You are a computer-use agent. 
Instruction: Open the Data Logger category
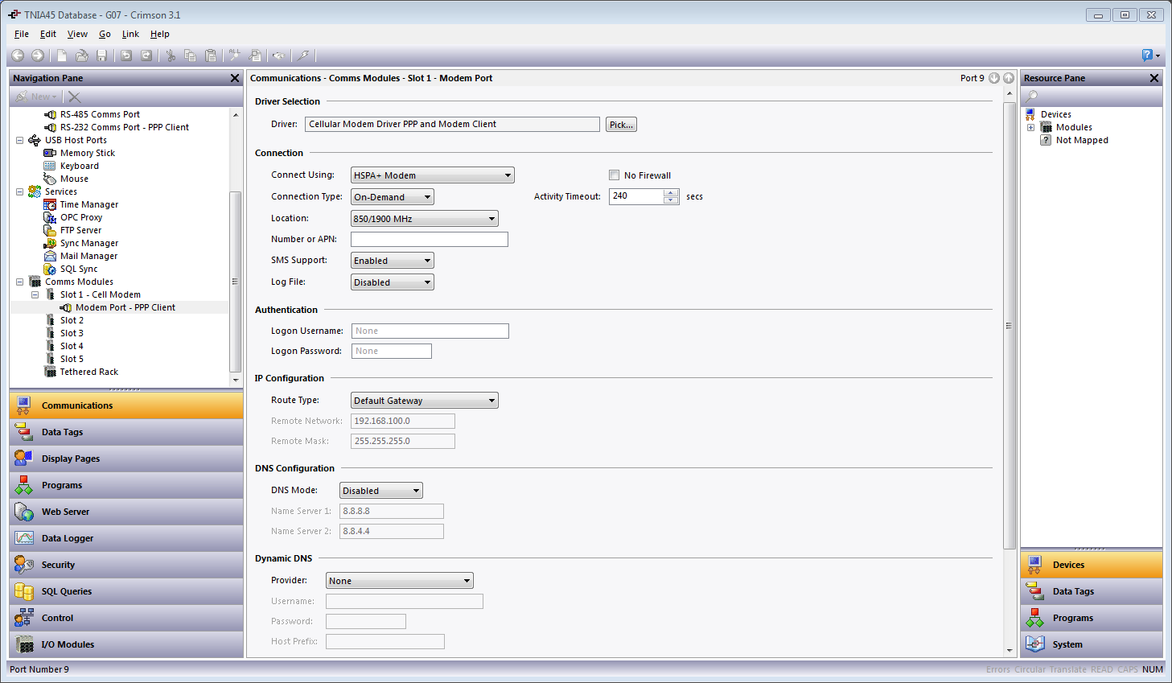[x=126, y=538]
